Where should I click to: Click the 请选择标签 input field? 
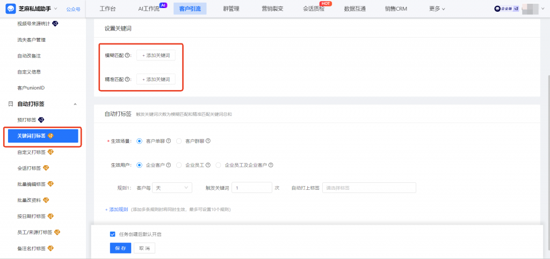(x=369, y=188)
